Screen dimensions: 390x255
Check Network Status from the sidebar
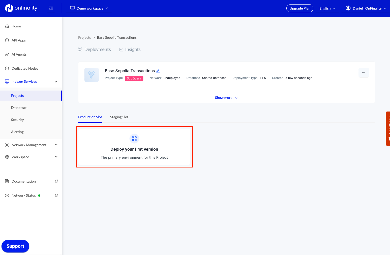tap(23, 195)
